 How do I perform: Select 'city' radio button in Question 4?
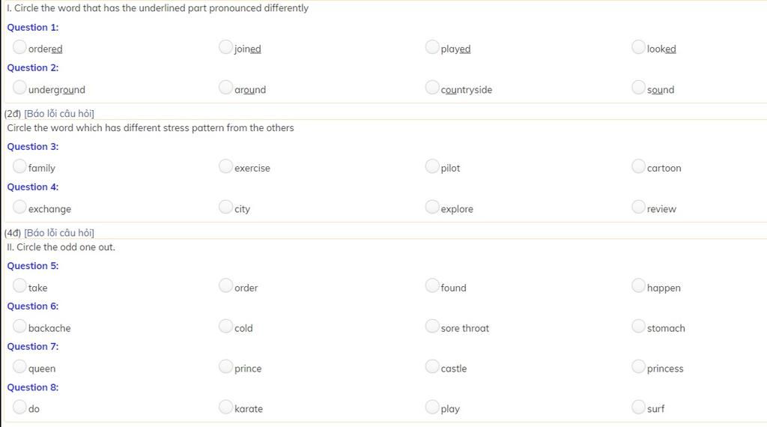(225, 207)
